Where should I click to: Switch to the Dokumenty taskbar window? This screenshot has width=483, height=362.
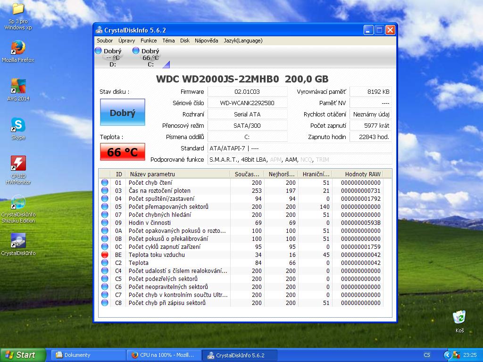(x=87, y=355)
